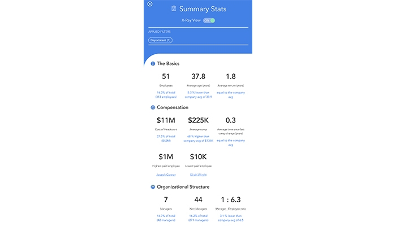Click the 5.3% lower average age comparison
The height and width of the screenshot is (226, 396).
click(x=198, y=95)
